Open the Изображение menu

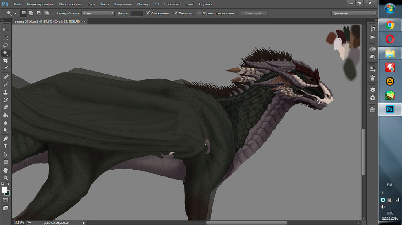click(x=70, y=4)
